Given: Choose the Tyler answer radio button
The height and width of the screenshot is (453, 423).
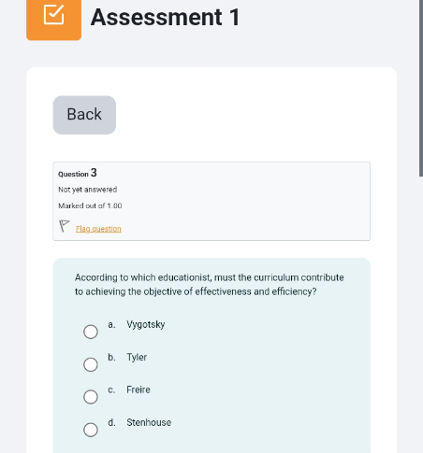Looking at the screenshot, I should (x=91, y=364).
